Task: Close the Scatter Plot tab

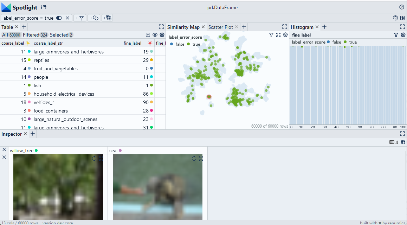Action: (237, 27)
